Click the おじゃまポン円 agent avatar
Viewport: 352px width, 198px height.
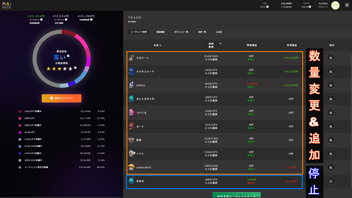pyautogui.click(x=131, y=99)
